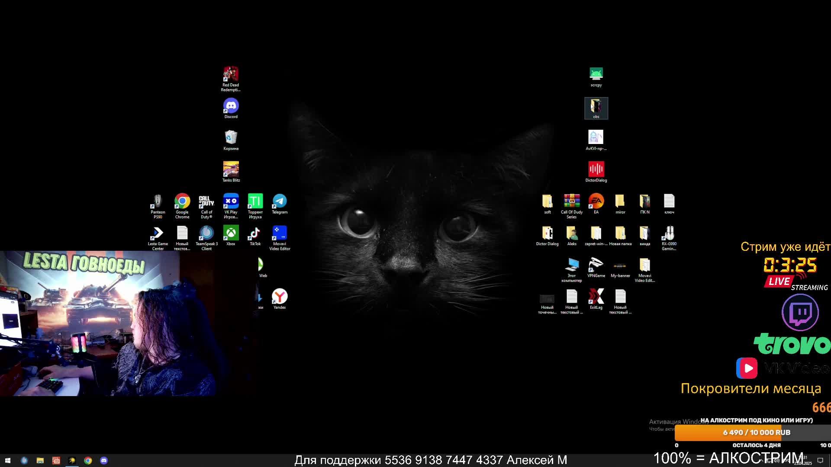Open File Explorer in the taskbar

pos(40,461)
